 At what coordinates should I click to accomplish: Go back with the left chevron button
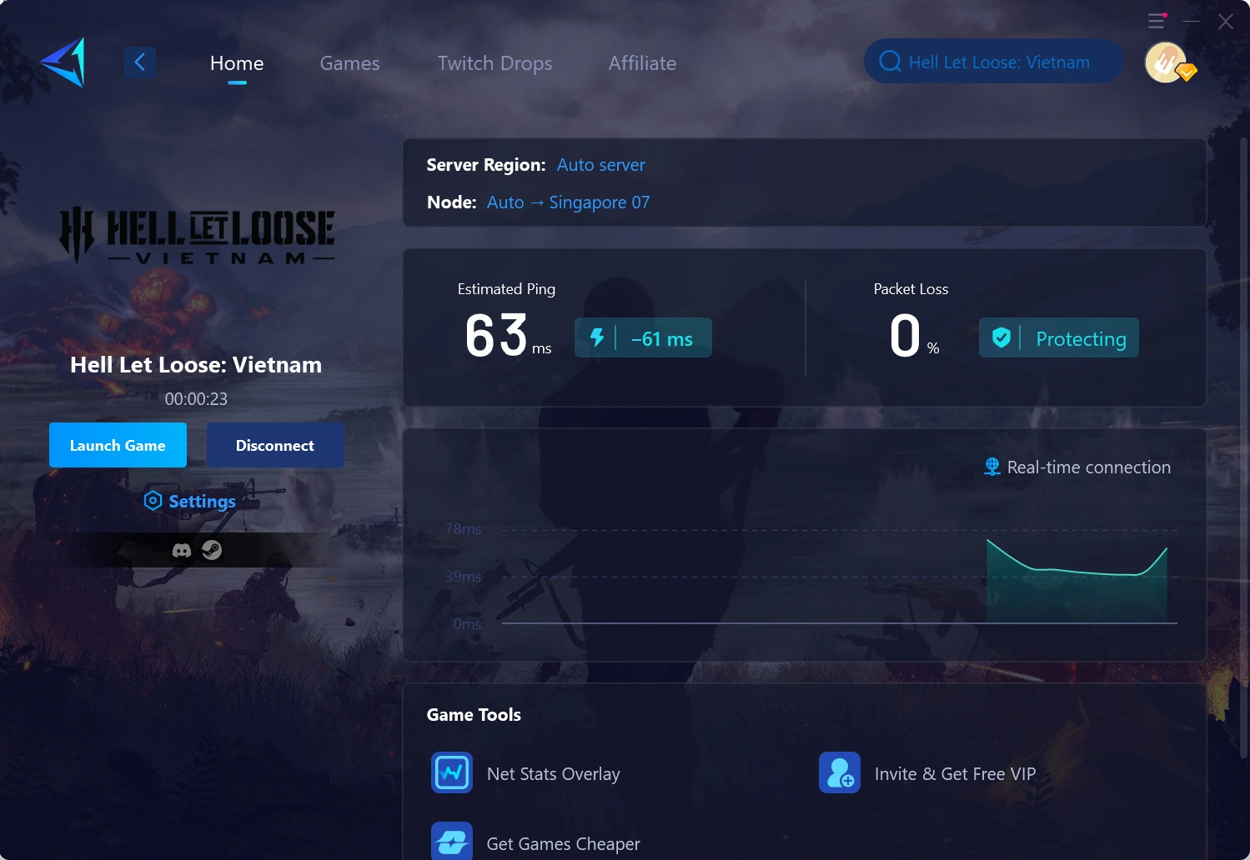pyautogui.click(x=140, y=62)
